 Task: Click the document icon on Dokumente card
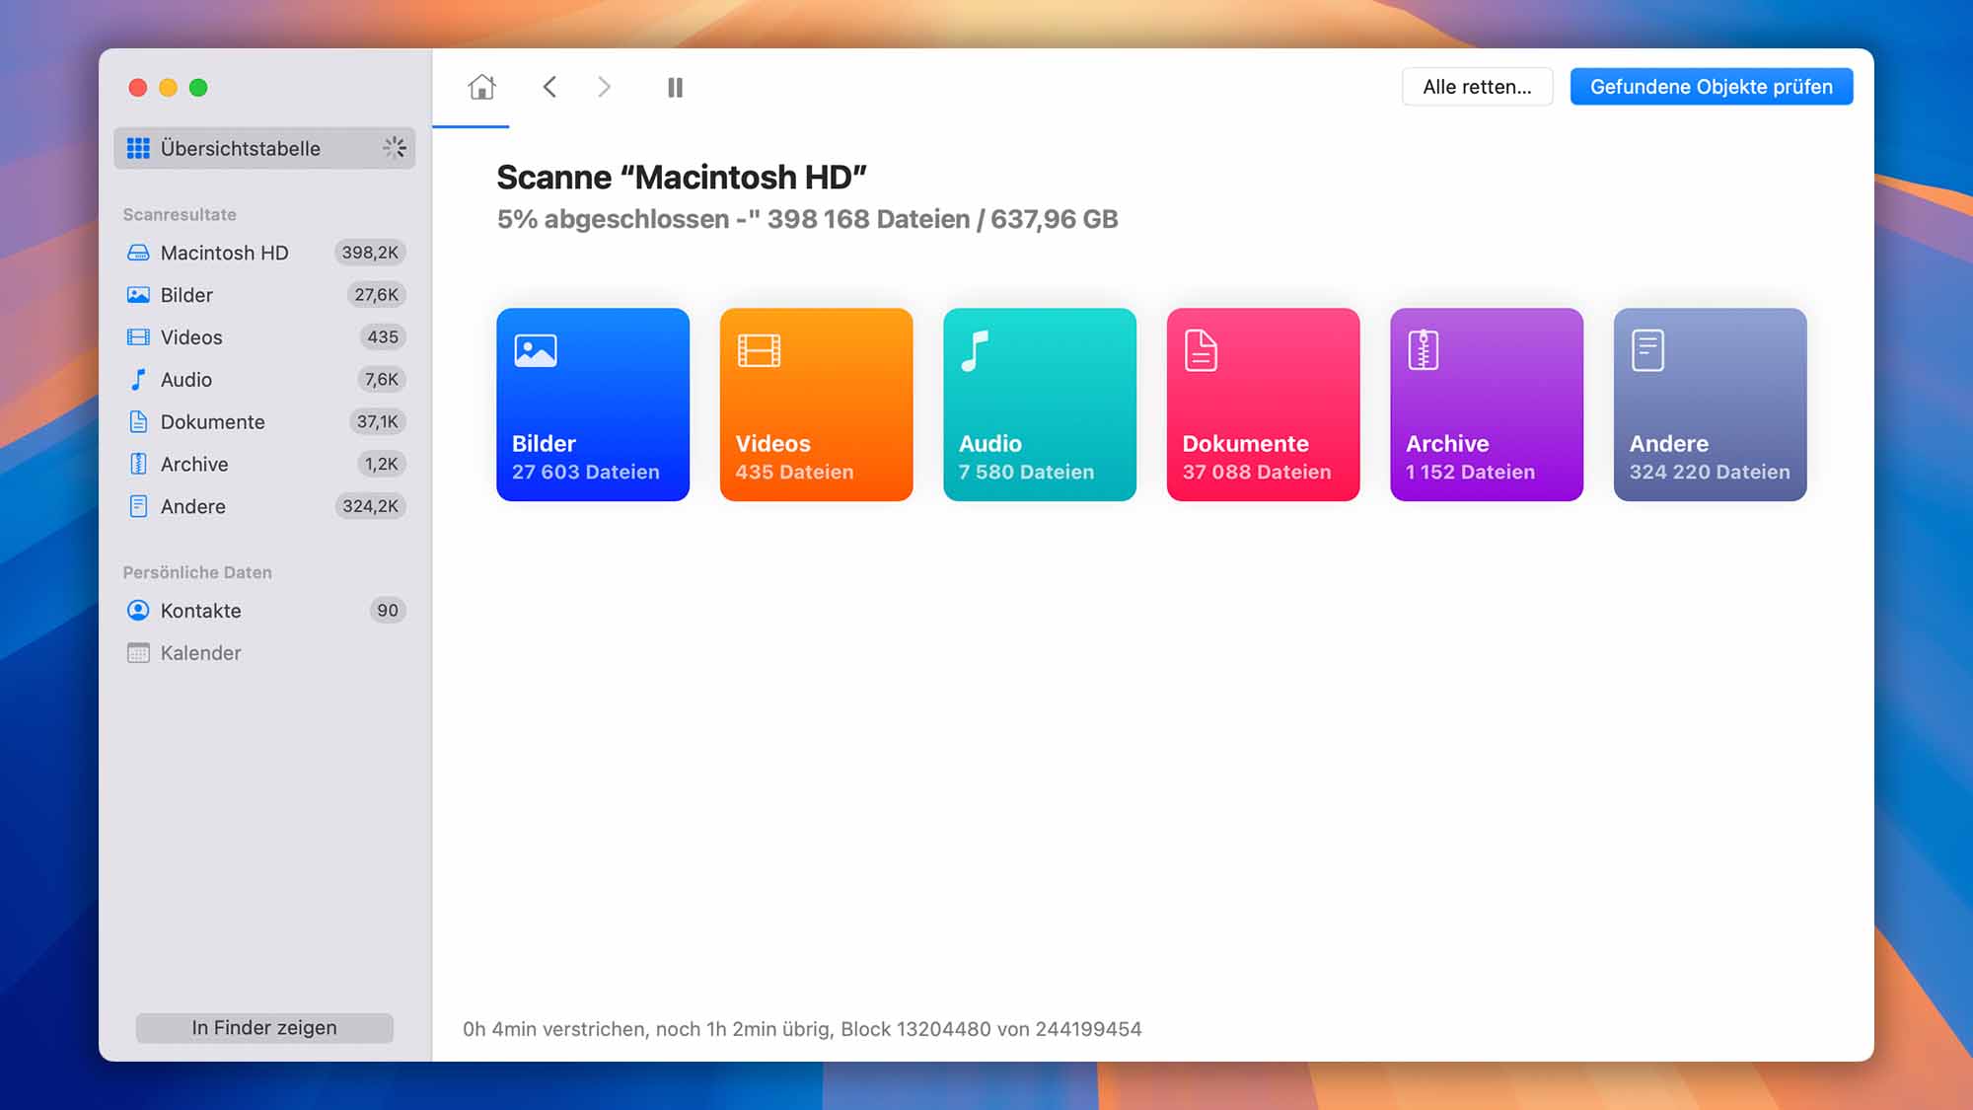coord(1201,350)
